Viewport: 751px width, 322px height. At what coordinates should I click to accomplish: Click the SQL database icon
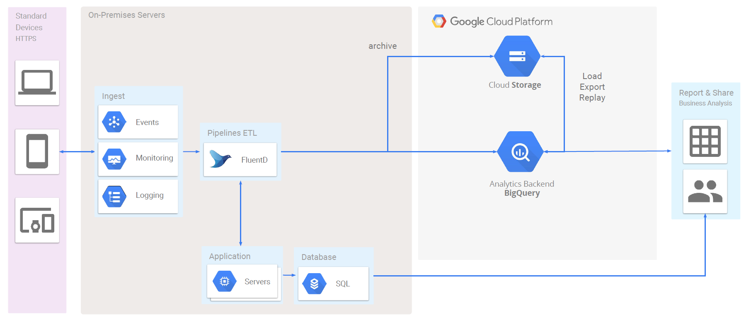314,284
